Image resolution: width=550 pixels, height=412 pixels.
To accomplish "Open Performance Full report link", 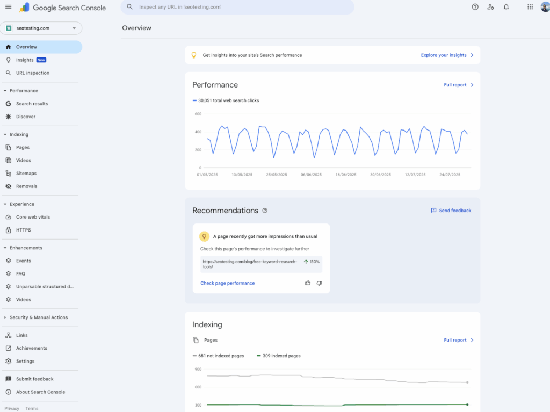I will point(459,85).
